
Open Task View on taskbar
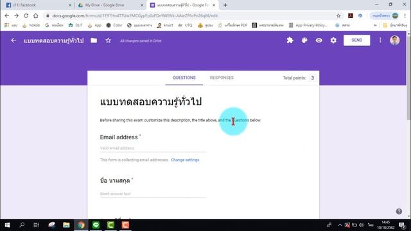pos(37,225)
